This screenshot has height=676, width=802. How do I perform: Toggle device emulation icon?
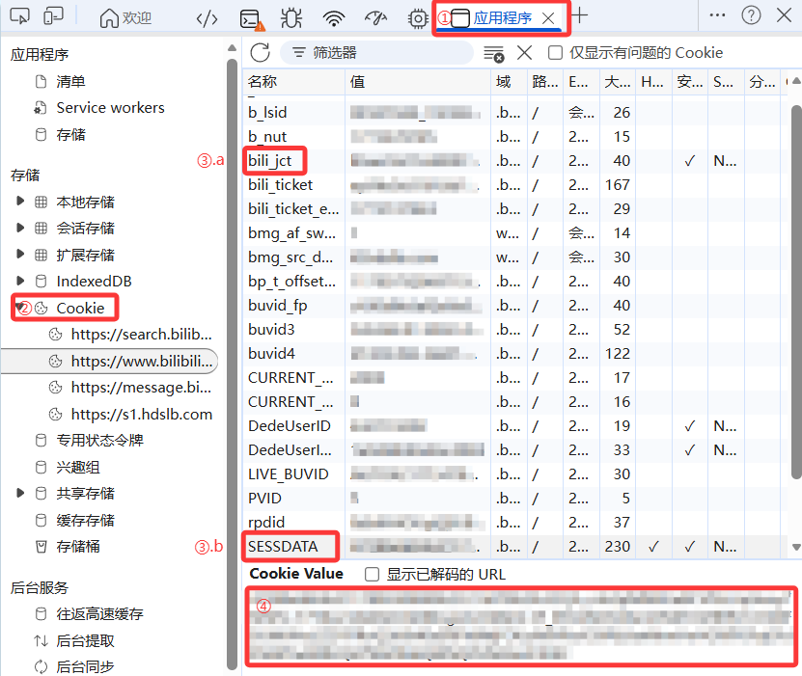click(54, 16)
